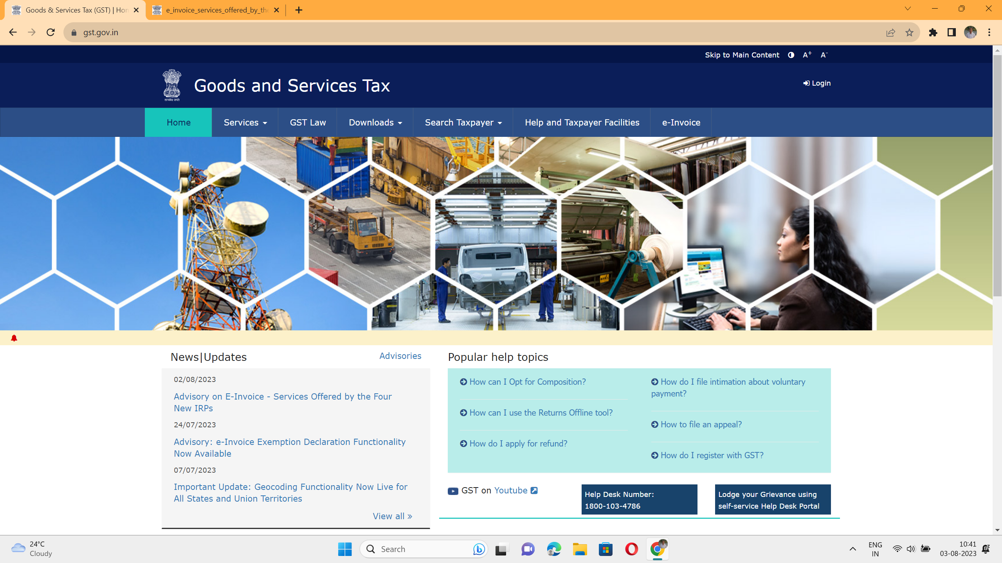Screen dimensions: 1002x563
Task: Open View all news link
Action: [392, 516]
